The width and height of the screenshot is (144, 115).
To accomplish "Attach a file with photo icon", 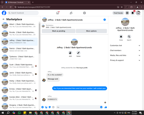I will (x=46, y=107).
